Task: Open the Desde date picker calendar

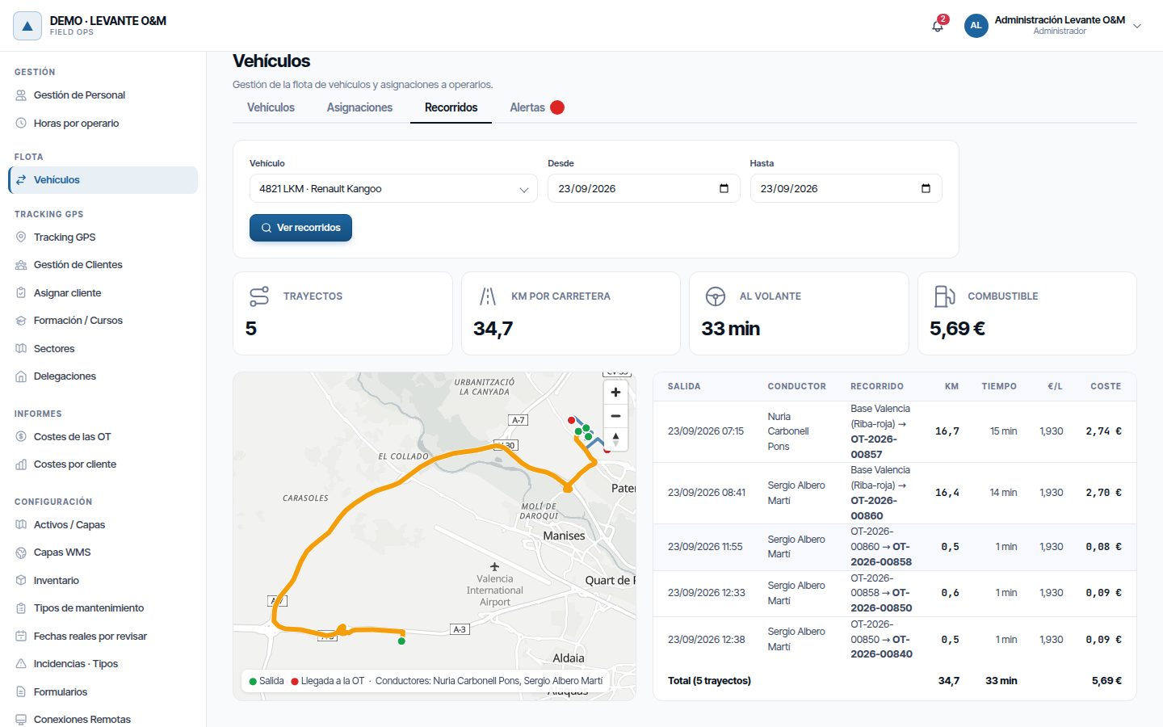Action: pos(724,189)
